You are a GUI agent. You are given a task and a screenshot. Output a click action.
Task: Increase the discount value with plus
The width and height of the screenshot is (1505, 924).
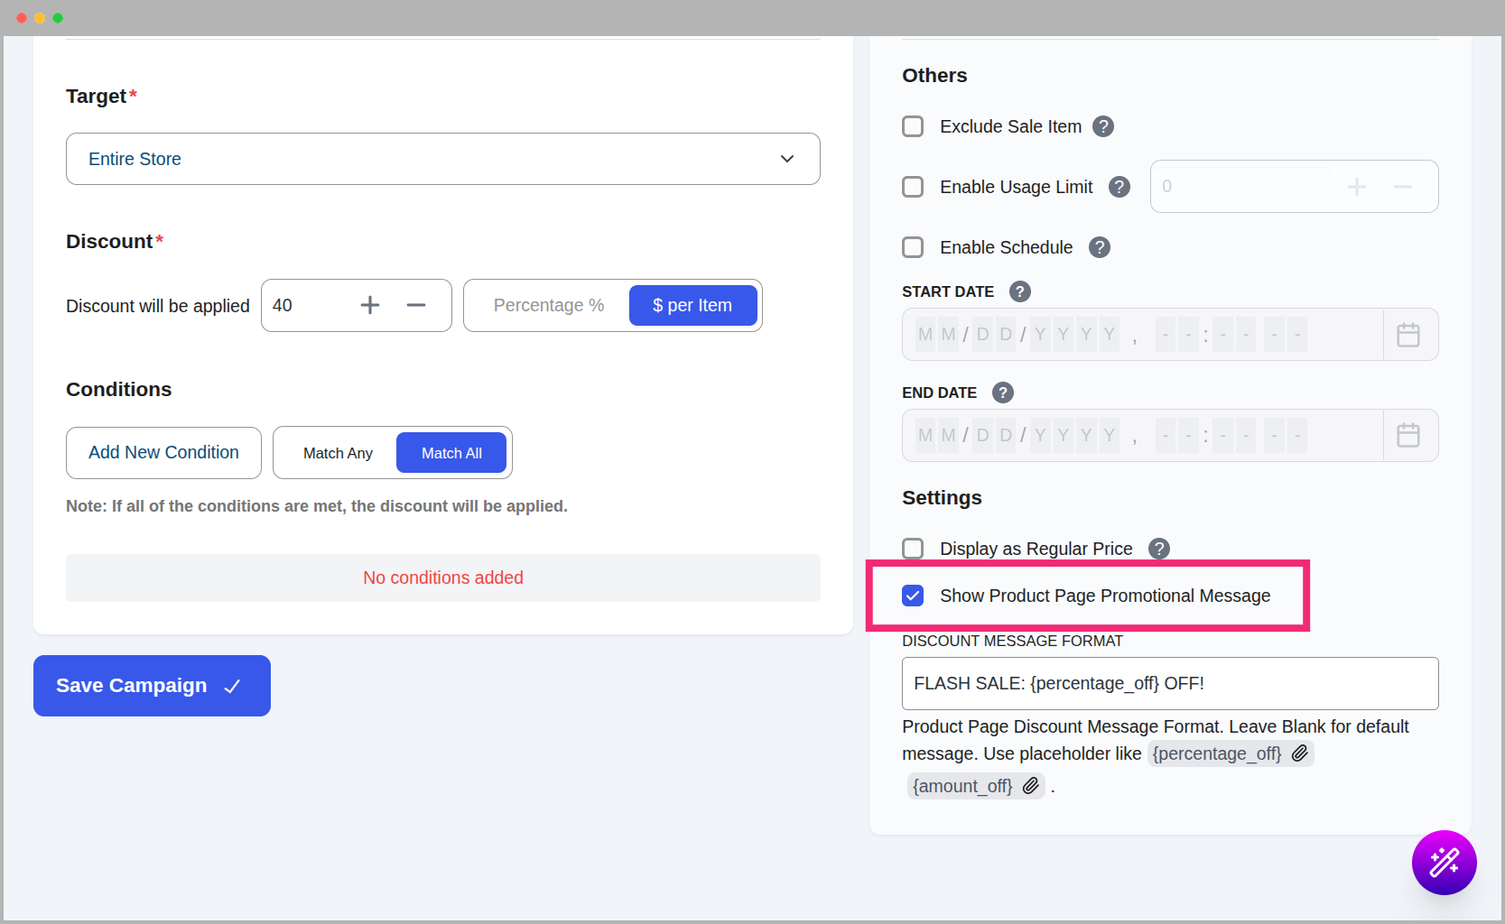pyautogui.click(x=370, y=306)
